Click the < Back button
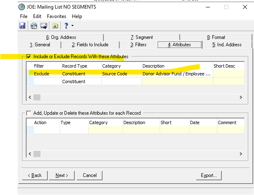Image resolution: width=254 pixels, height=195 pixels. 35,175
